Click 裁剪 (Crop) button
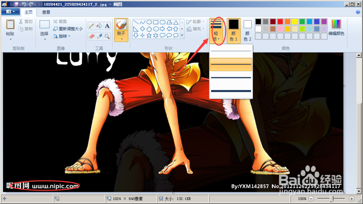 60,21
